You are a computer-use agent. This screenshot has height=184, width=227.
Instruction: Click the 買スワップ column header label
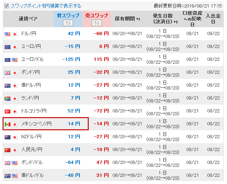pos(67,16)
